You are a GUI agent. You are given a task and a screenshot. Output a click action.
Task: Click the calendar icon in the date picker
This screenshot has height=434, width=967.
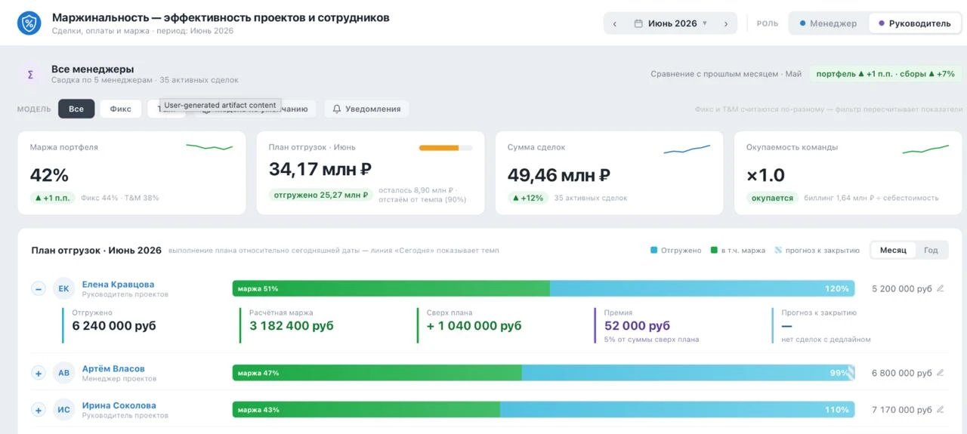(x=638, y=23)
